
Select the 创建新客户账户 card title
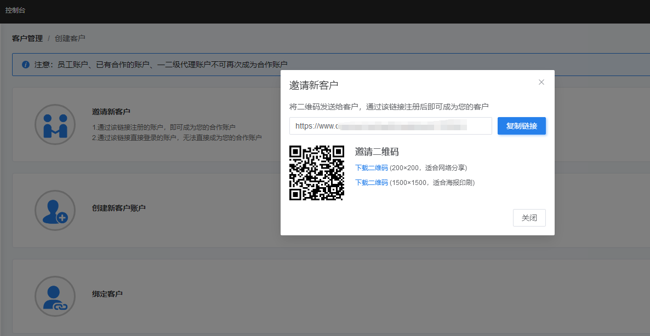[x=119, y=208]
